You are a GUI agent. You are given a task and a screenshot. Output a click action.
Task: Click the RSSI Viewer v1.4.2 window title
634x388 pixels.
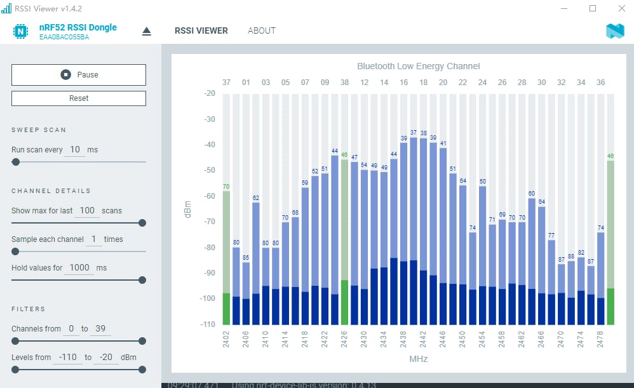(x=48, y=8)
